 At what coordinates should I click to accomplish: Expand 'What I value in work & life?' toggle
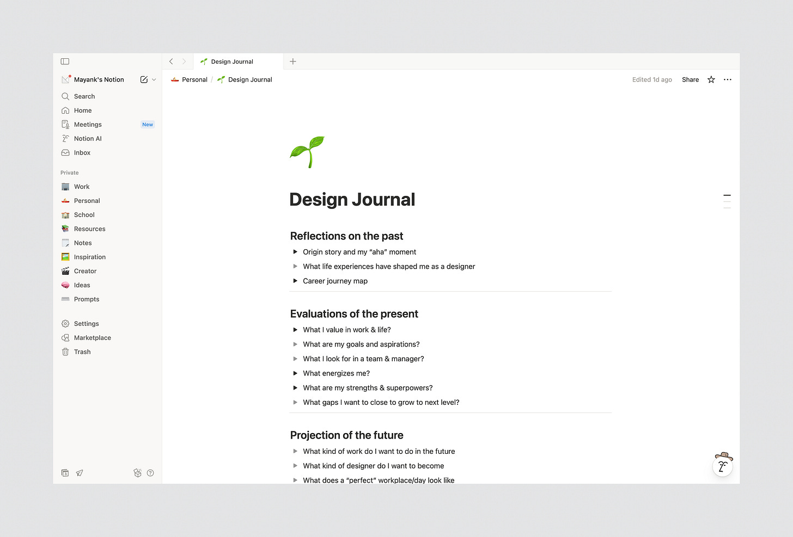pyautogui.click(x=295, y=330)
